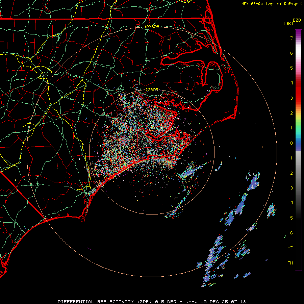The width and height of the screenshot is (304, 304).
Task: Click the 1 value on the color scale
Action: tap(292, 128)
